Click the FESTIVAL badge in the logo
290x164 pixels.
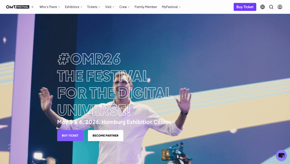pos(23,7)
